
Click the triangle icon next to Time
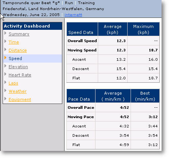click(5, 41)
